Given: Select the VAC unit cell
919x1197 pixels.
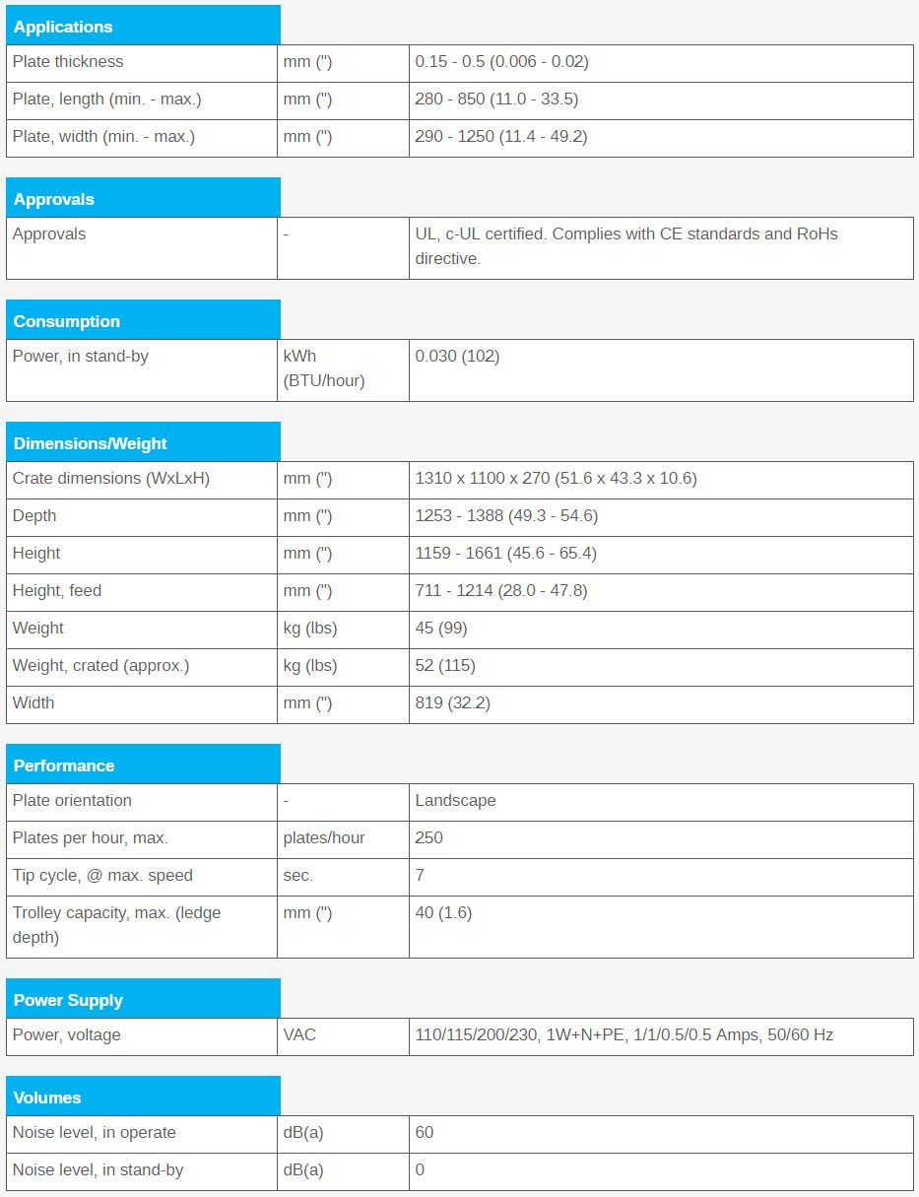Looking at the screenshot, I should [299, 1034].
